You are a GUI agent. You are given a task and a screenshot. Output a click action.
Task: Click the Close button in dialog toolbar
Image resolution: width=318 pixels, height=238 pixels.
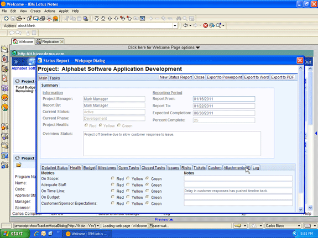pos(199,77)
